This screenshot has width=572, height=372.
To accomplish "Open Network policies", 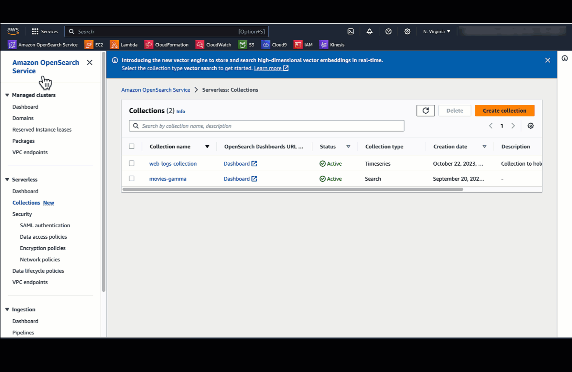I will (40, 259).
